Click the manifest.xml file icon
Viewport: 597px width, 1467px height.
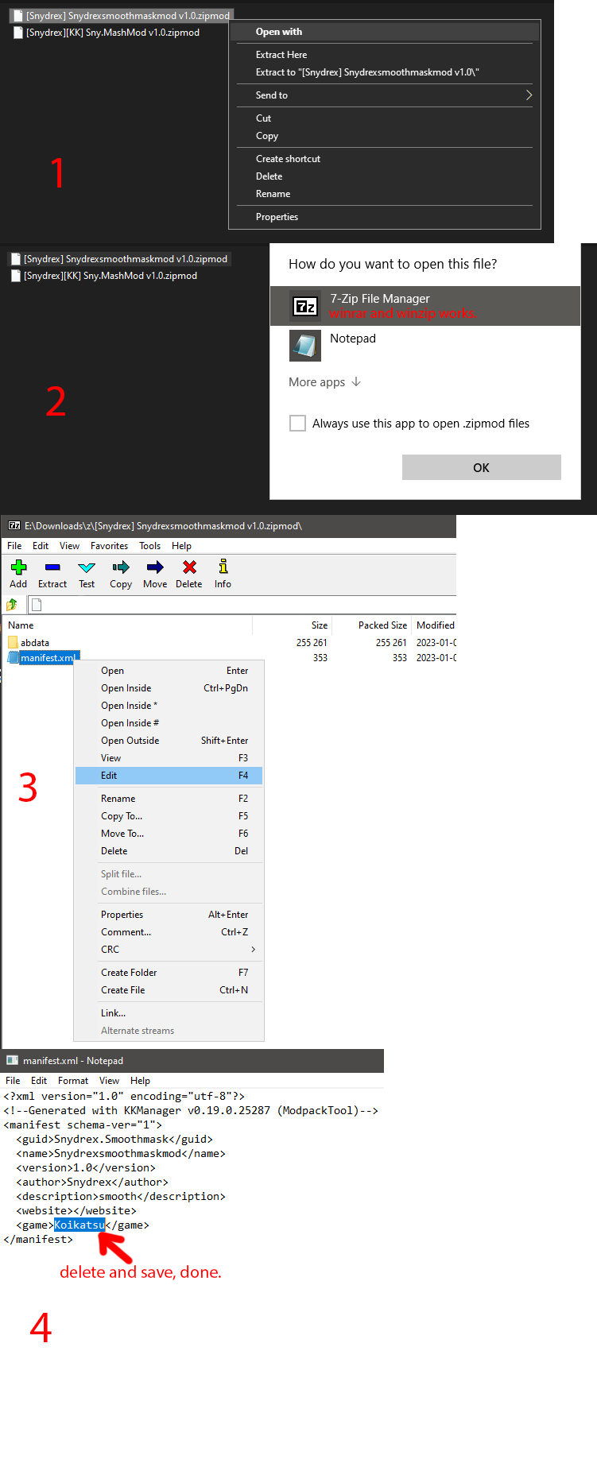click(13, 657)
